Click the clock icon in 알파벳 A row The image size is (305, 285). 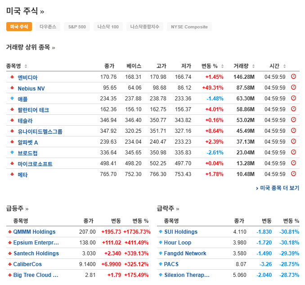pyautogui.click(x=293, y=141)
